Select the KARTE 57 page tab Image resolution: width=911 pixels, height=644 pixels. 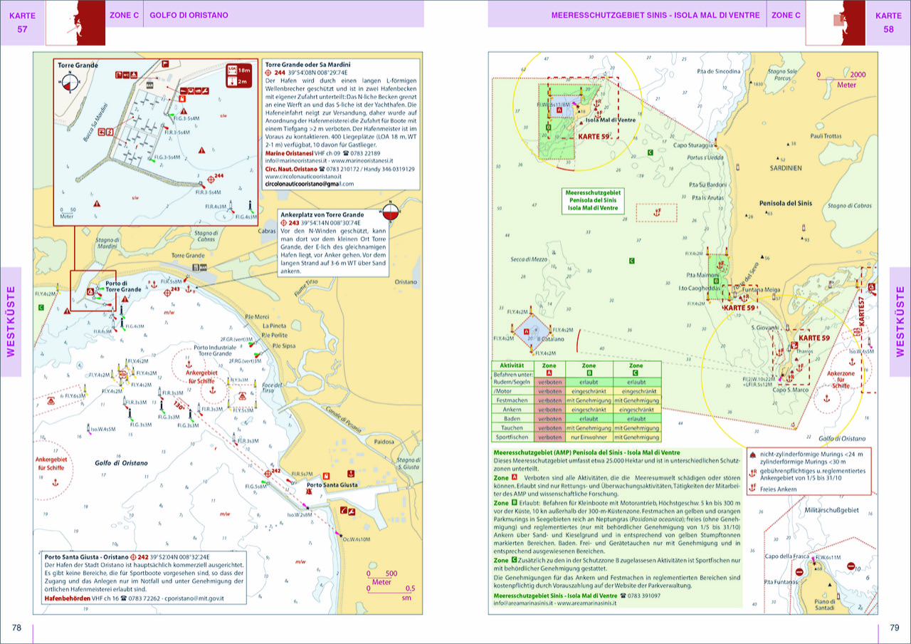[22, 23]
